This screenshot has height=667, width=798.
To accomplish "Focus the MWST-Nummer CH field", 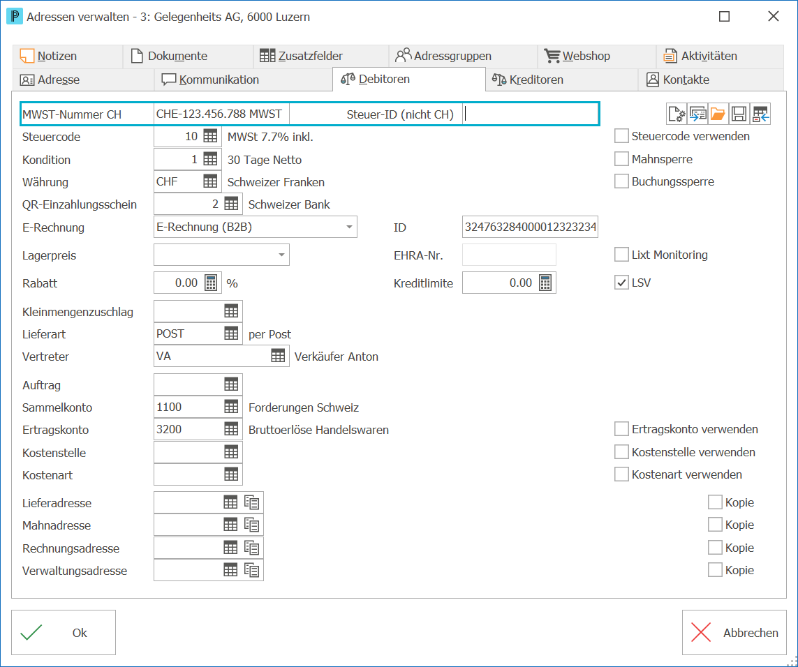I will click(x=221, y=114).
